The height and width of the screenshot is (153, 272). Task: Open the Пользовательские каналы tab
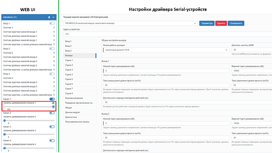click(x=80, y=122)
